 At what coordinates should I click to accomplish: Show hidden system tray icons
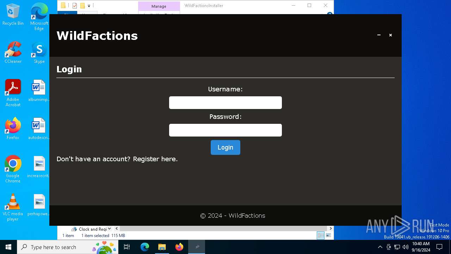click(x=380, y=247)
